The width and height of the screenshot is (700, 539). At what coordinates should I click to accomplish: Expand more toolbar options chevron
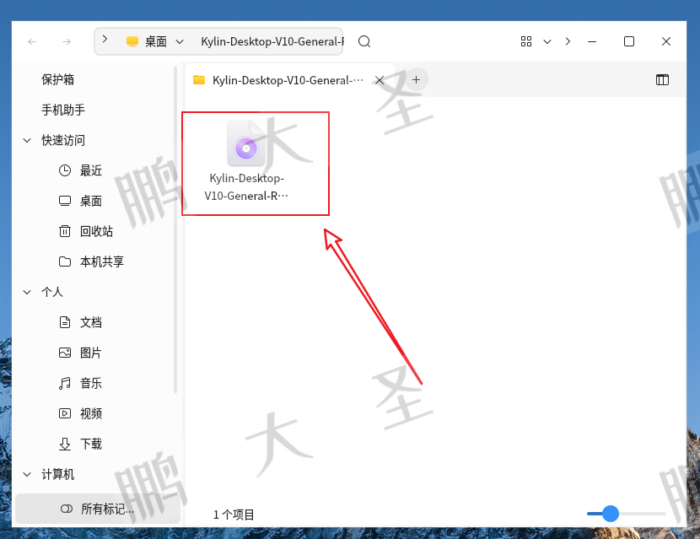tap(568, 41)
